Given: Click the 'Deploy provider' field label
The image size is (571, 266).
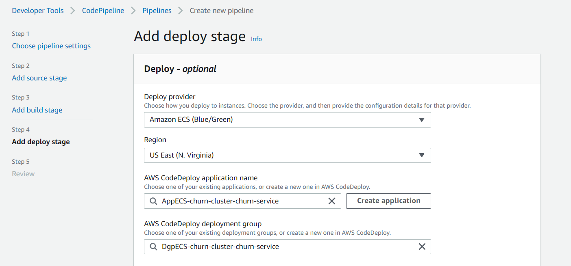Looking at the screenshot, I should (x=170, y=97).
